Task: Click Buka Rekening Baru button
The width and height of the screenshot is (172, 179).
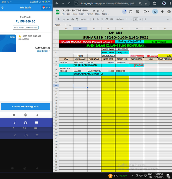Action: point(25,107)
